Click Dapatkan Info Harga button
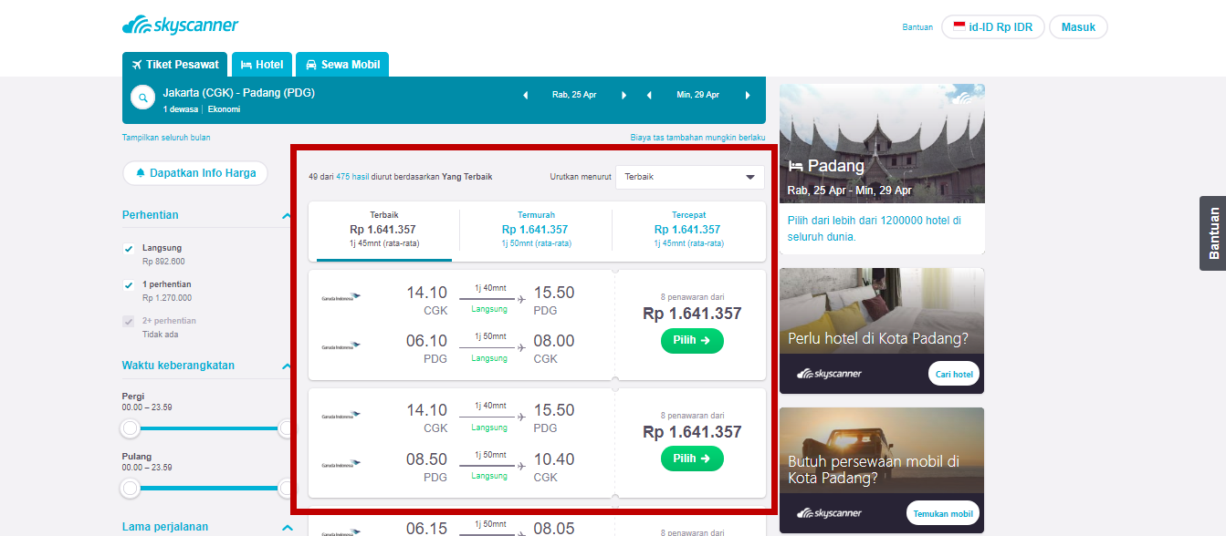Screen dimensions: 1226x536 tap(195, 172)
